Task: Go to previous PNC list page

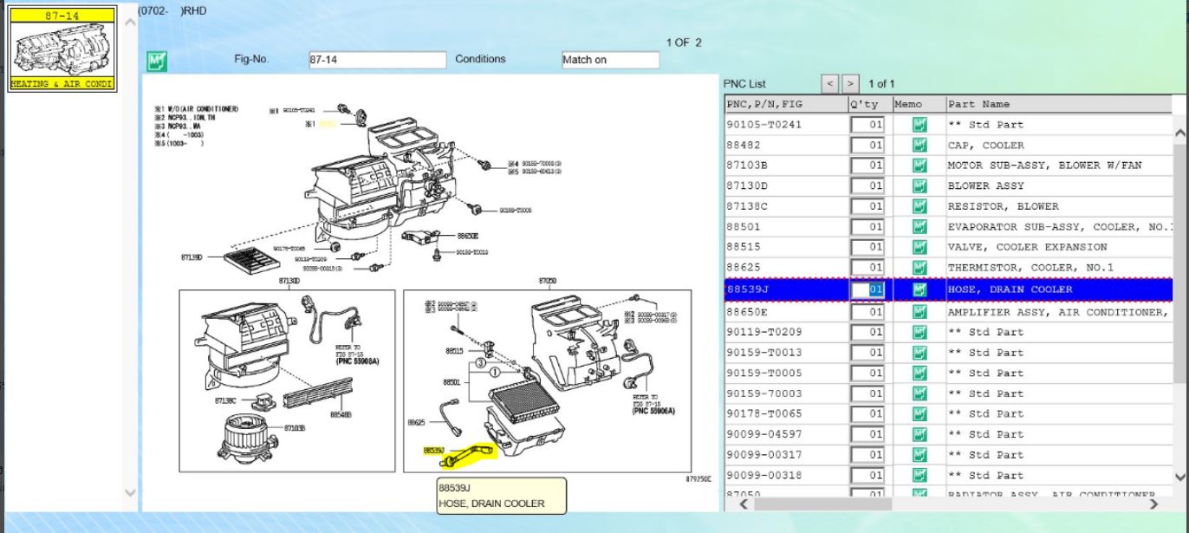Action: (830, 84)
